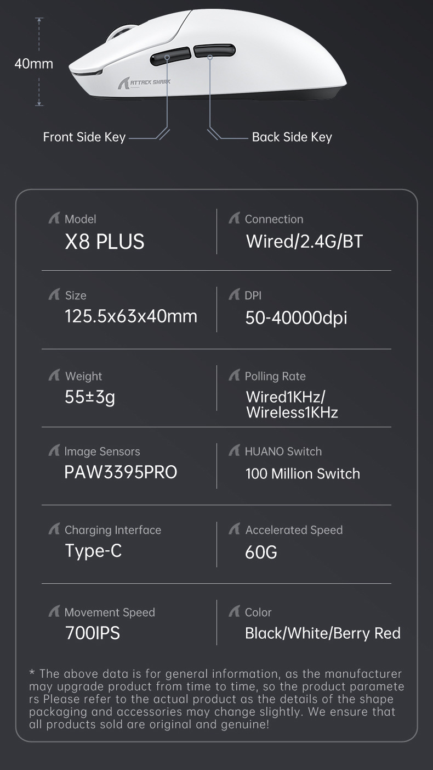Click the Black/White/Berry Red color text
The width and height of the screenshot is (433, 770).
[x=322, y=633]
